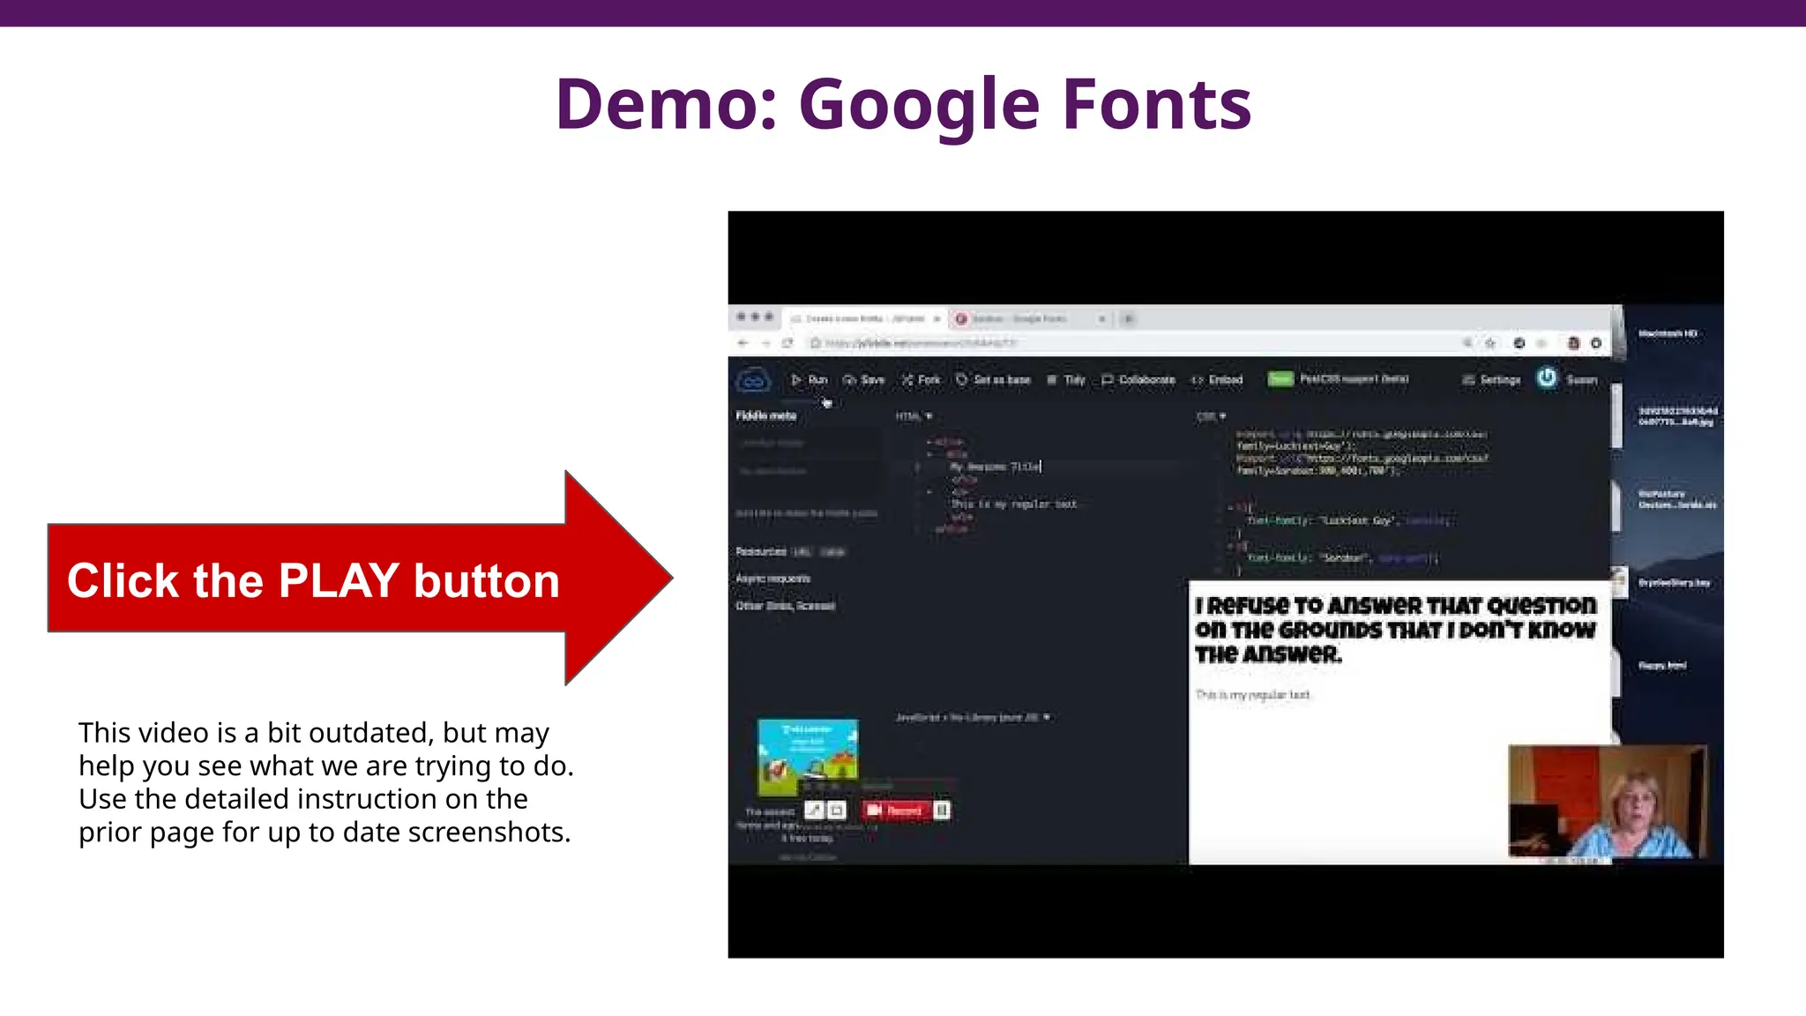Screen dimensions: 1806x1016
Task: Expand the HTML language dropdown
Action: [914, 416]
